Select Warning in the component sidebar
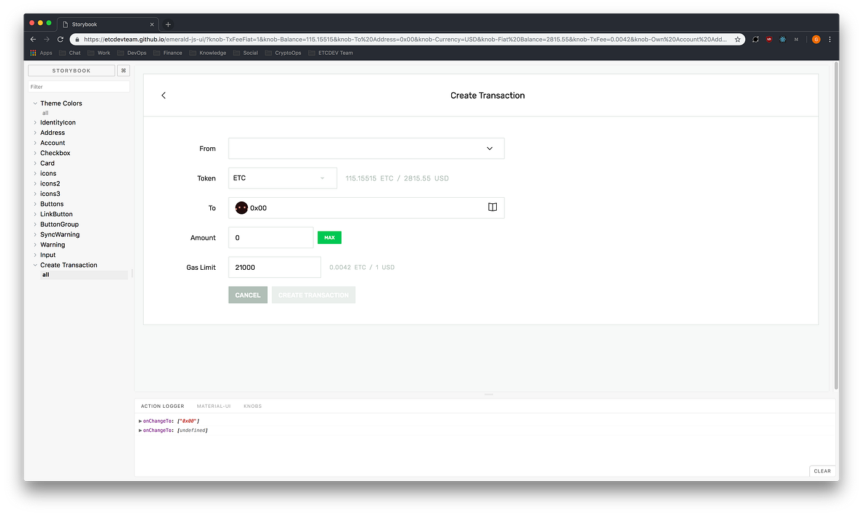Image resolution: width=863 pixels, height=515 pixels. pyautogui.click(x=52, y=245)
